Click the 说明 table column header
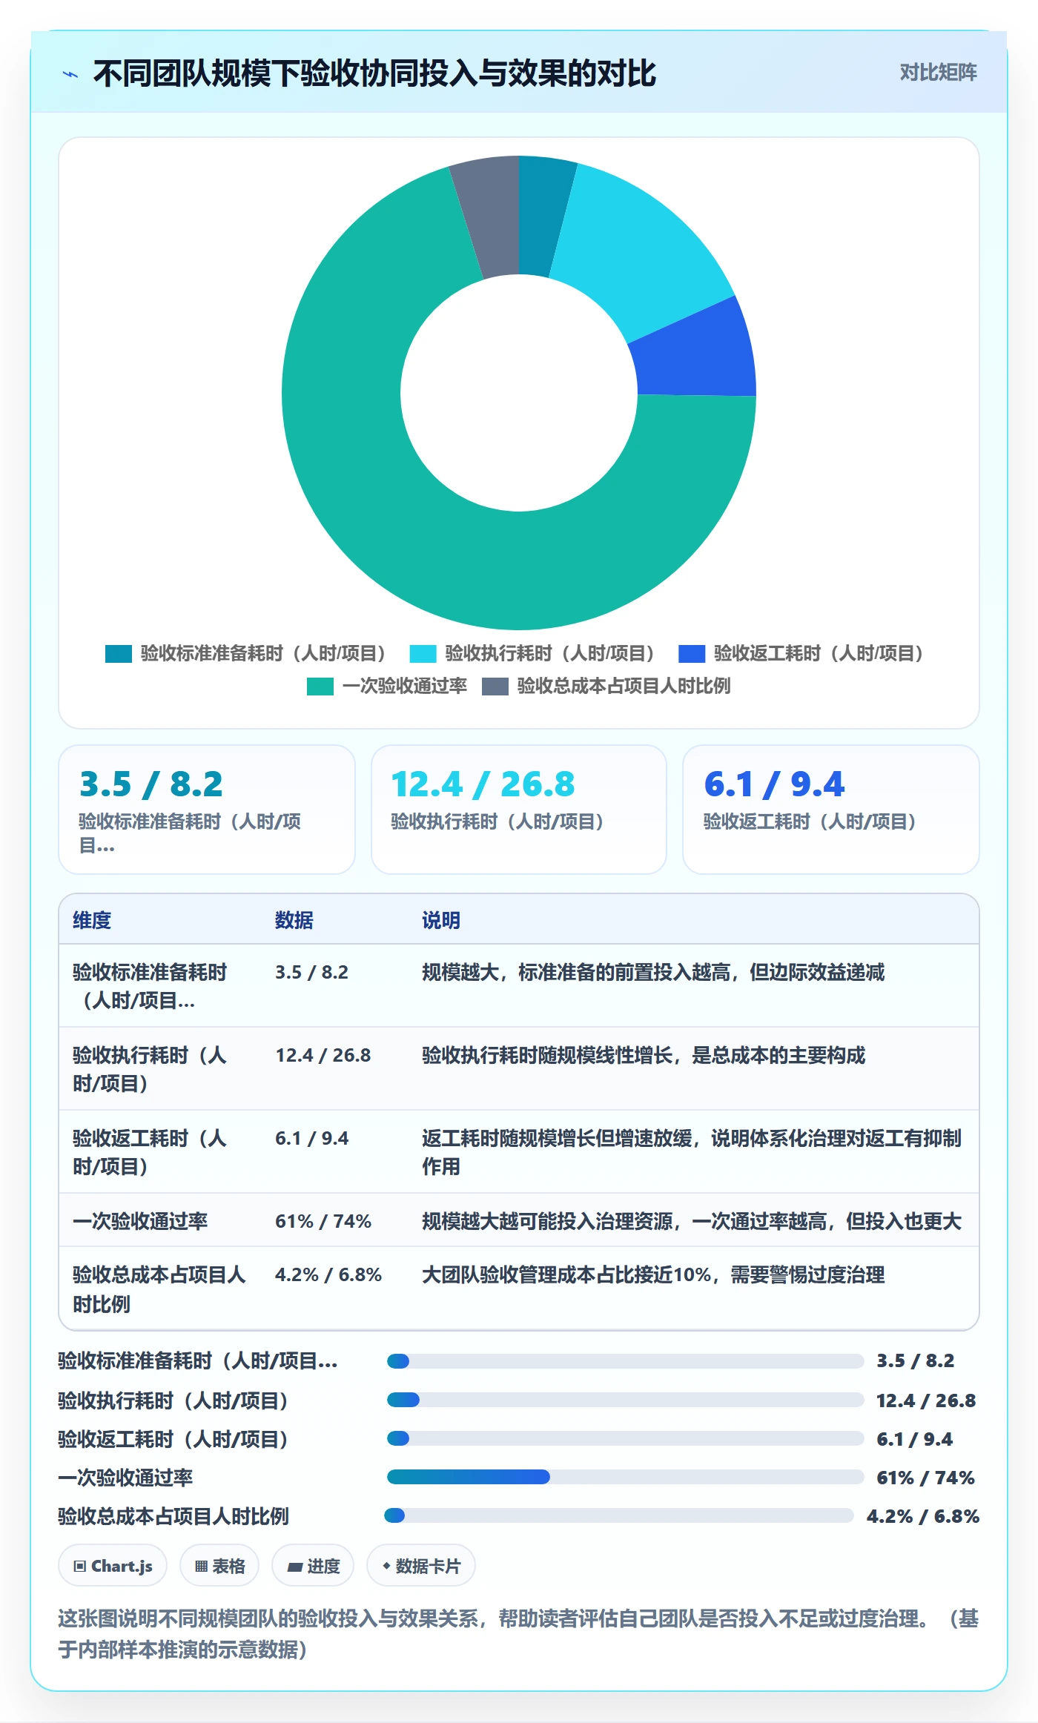This screenshot has width=1038, height=1723. [x=441, y=920]
